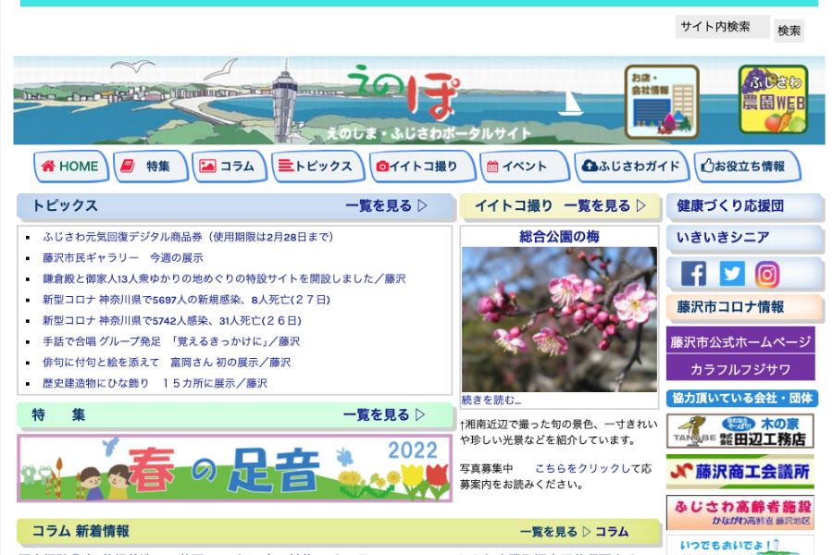Open the トピックス navigation tab
The image size is (833, 555).
tap(317, 166)
